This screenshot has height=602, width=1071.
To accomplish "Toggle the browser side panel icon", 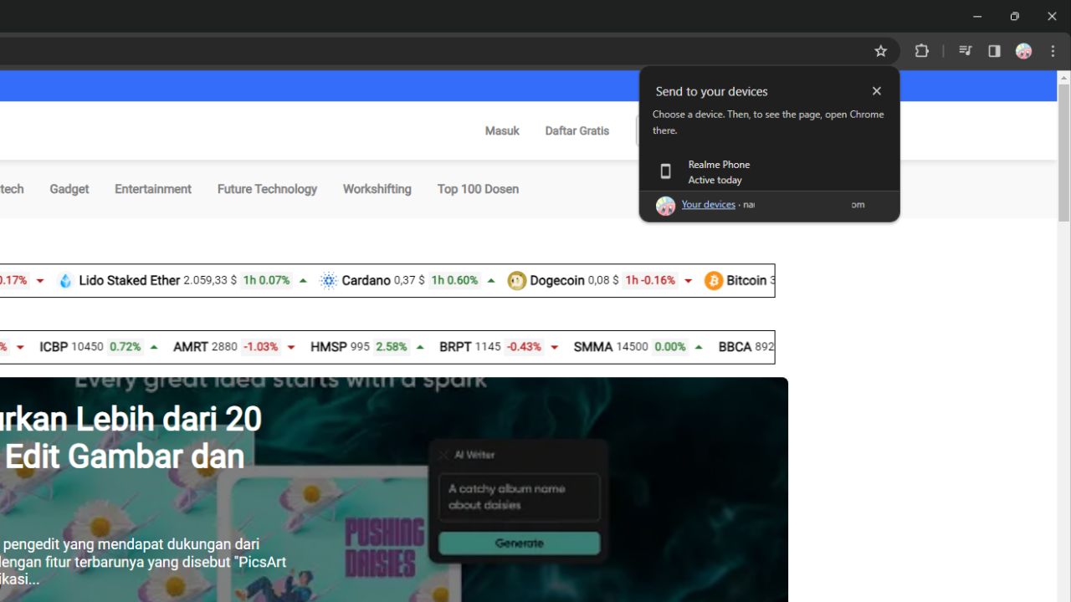I will click(994, 51).
